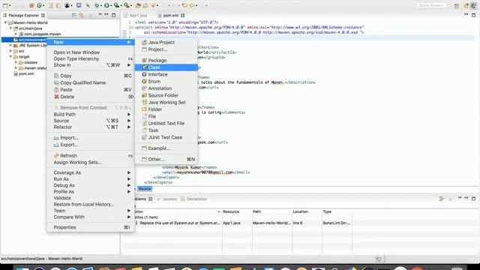Click the green New Java Class toolbar icon
The width and height of the screenshot is (480, 270).
coord(39,5)
